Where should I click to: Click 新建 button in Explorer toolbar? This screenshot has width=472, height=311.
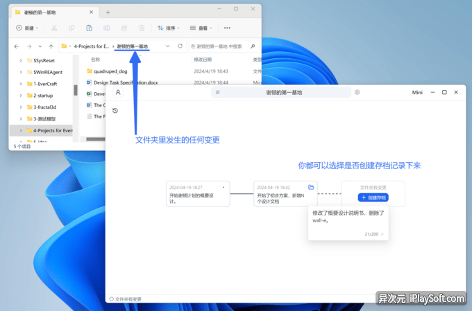[x=27, y=28]
